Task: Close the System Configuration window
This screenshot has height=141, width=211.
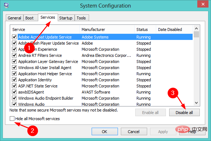Action: (x=203, y=4)
